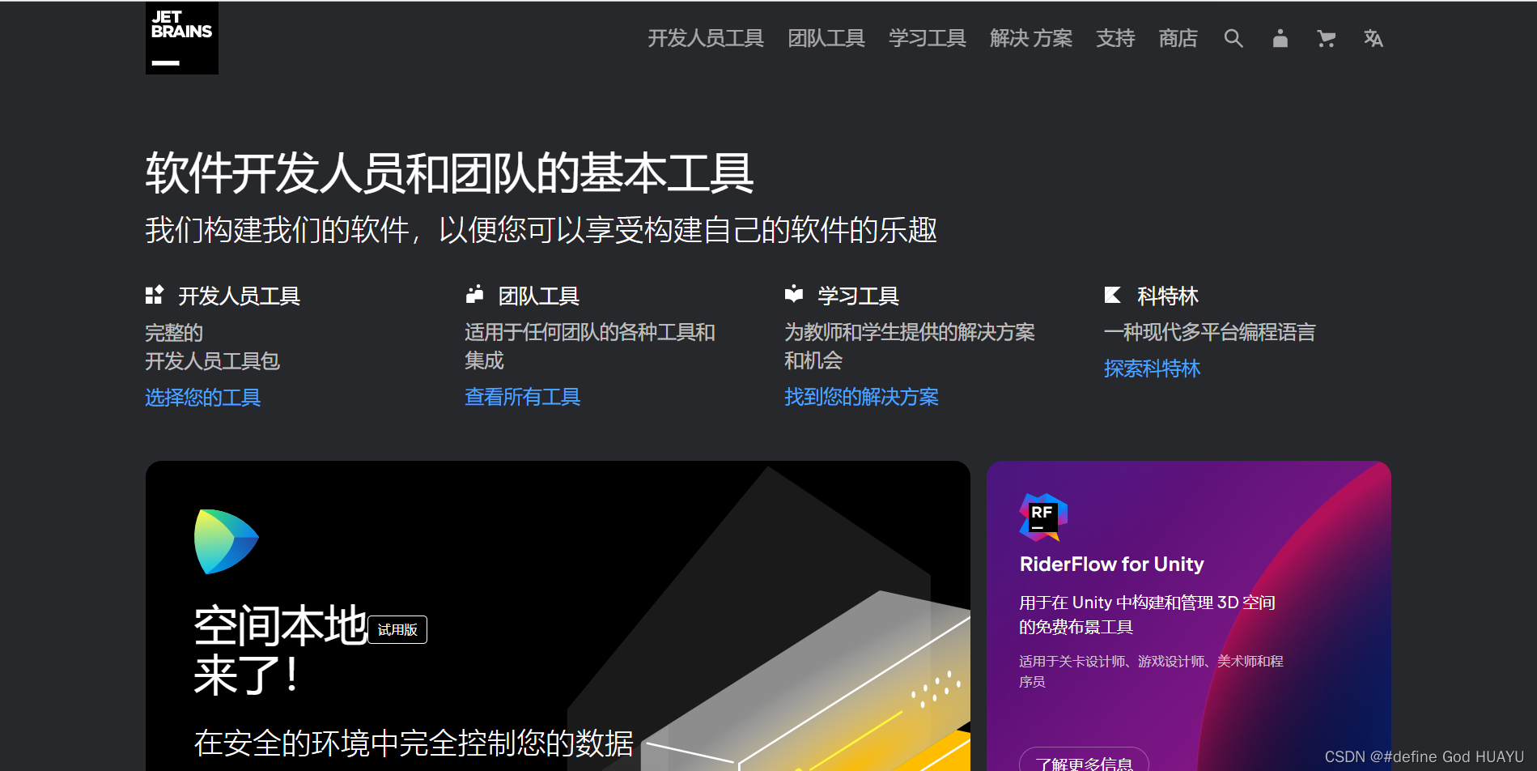The image size is (1537, 771).
Task: Open the account user icon
Action: click(1280, 38)
